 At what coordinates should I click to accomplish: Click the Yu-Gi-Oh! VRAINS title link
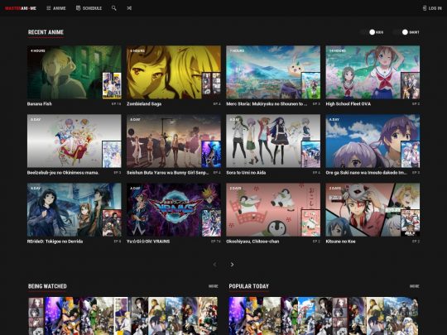coord(148,242)
